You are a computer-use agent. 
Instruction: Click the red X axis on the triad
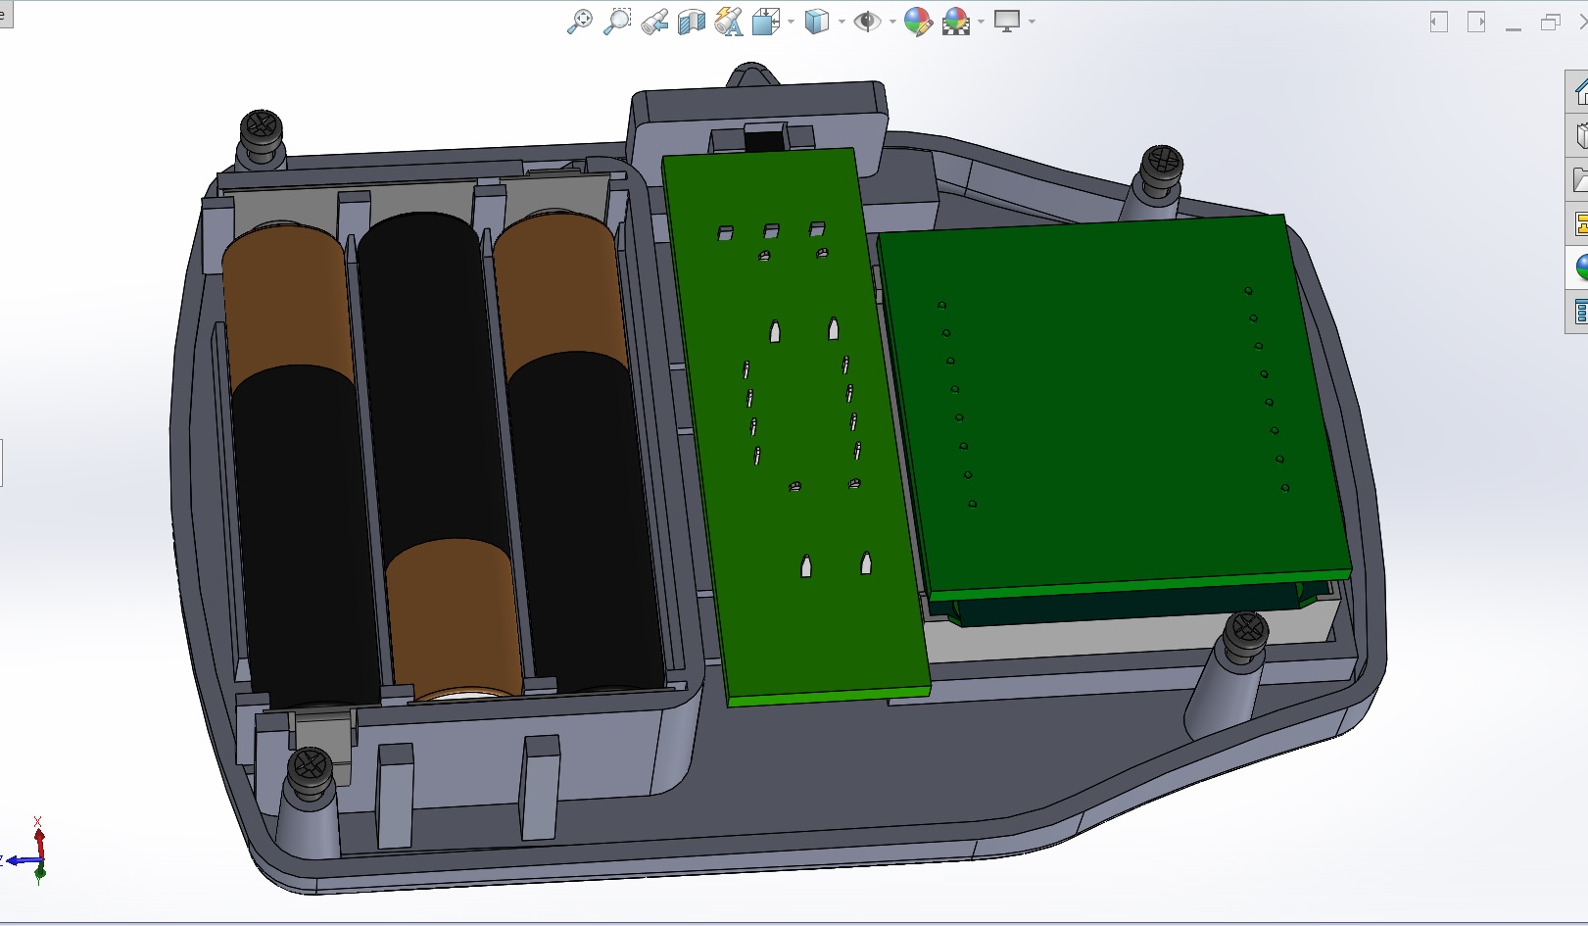[39, 841]
